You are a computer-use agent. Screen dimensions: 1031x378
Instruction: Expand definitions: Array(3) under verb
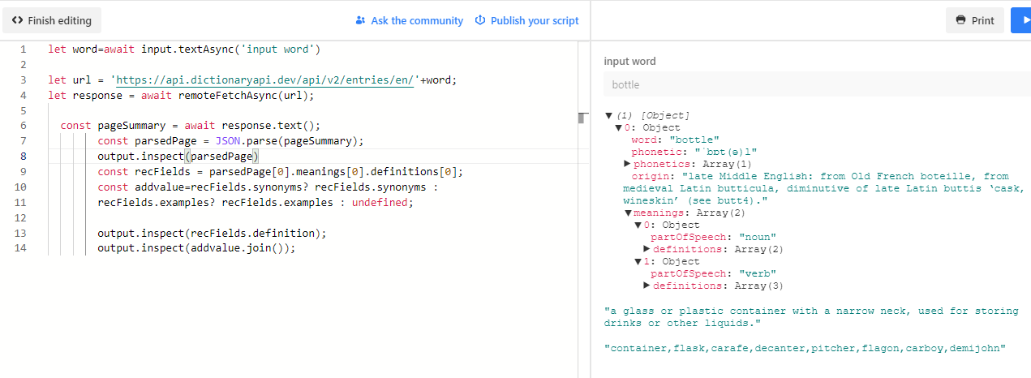[x=647, y=286]
